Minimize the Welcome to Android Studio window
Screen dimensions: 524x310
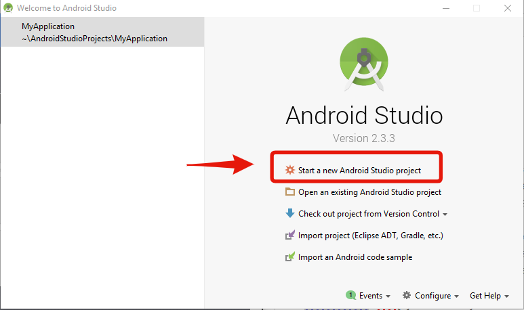point(446,8)
